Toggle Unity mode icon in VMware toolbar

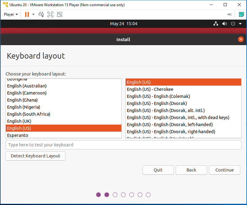pos(60,14)
